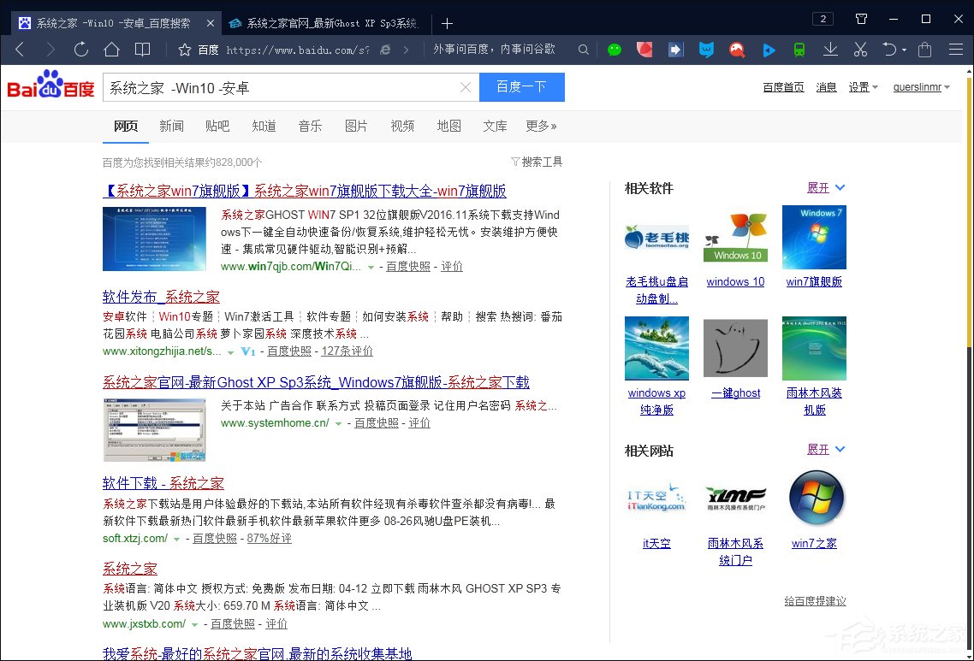
Task: Click the red picture-search extension icon
Action: coord(737,50)
